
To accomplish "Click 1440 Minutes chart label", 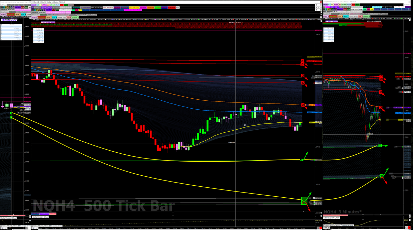I will click(x=9, y=20).
